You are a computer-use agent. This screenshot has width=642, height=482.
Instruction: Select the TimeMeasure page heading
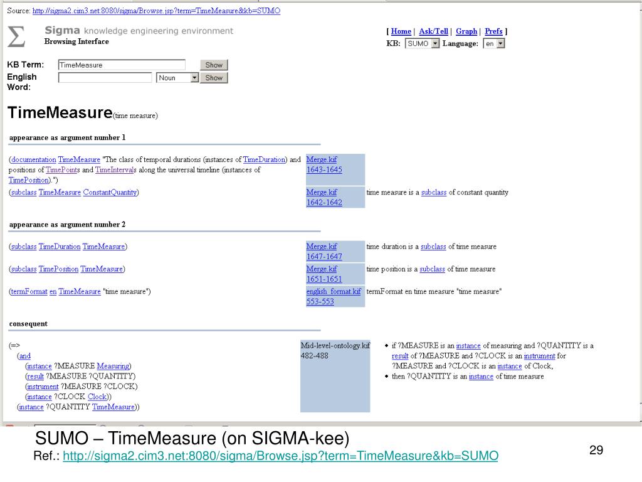60,112
